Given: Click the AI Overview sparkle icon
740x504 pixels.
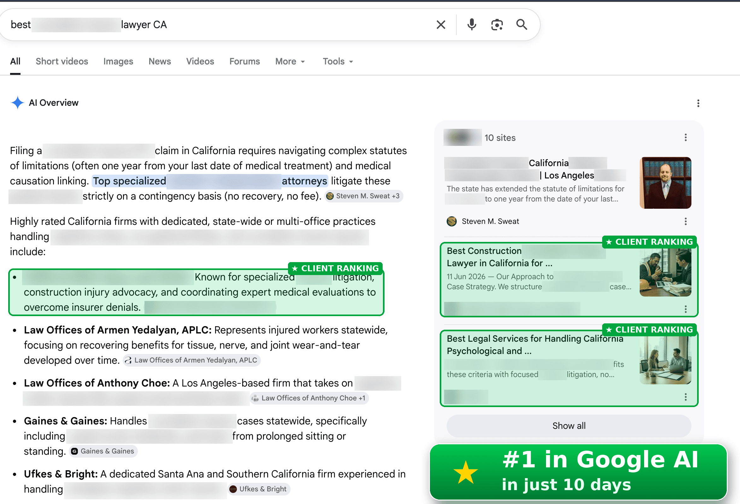Looking at the screenshot, I should pyautogui.click(x=18, y=103).
